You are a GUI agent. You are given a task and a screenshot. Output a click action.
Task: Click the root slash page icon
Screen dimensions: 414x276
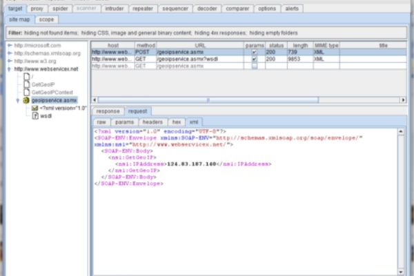[x=27, y=77]
